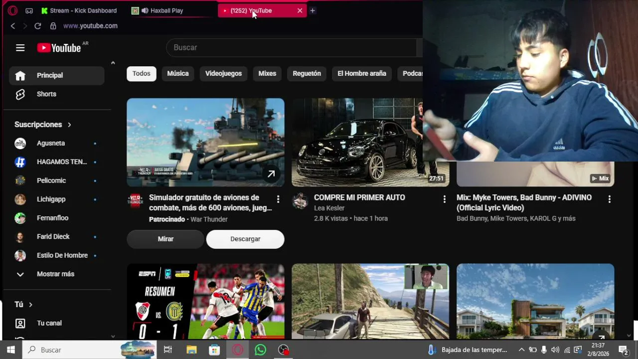Image resolution: width=638 pixels, height=359 pixels.
Task: Mute the Haxball Play tab audio icon
Action: coord(145,10)
